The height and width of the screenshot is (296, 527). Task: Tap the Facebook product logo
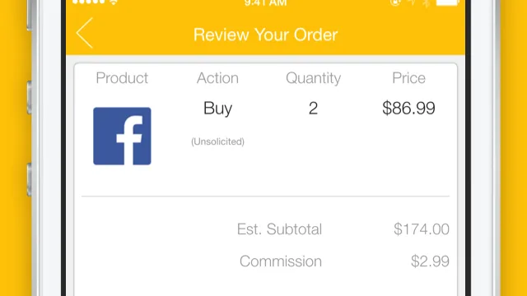tap(122, 136)
